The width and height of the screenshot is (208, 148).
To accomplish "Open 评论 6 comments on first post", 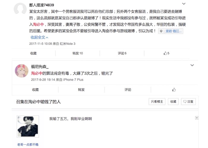I will [x=122, y=53].
